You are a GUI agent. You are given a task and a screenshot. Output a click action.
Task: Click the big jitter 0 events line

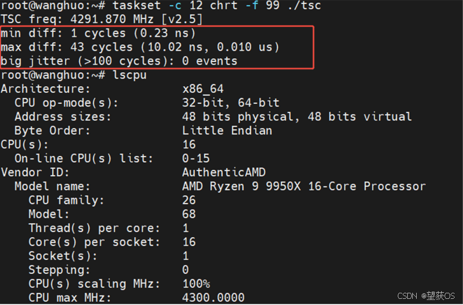point(119,61)
